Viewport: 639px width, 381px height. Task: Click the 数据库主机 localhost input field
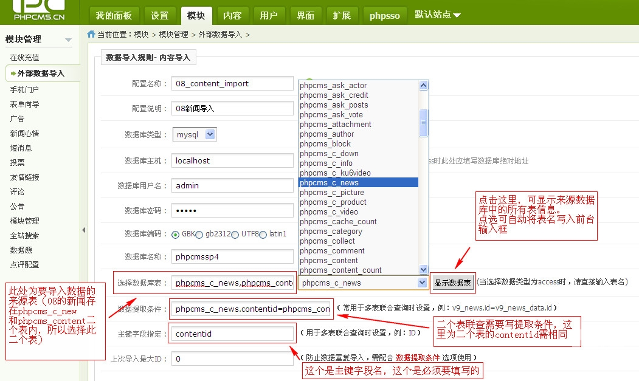coord(232,161)
